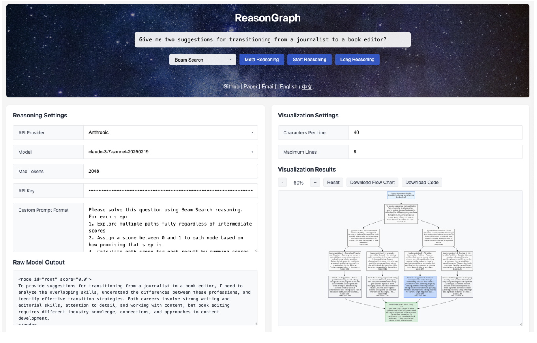Launch Meta Reasoning
This screenshot has height=343, width=537.
point(261,59)
